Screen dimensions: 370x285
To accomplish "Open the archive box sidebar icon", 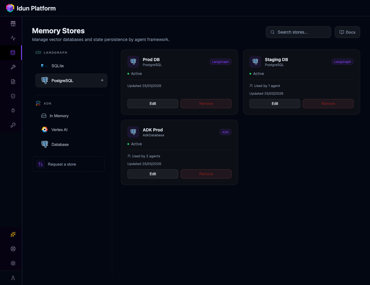I will pos(13,24).
